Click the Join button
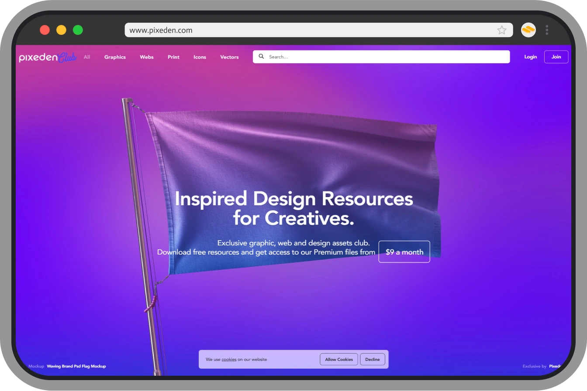 click(x=556, y=57)
